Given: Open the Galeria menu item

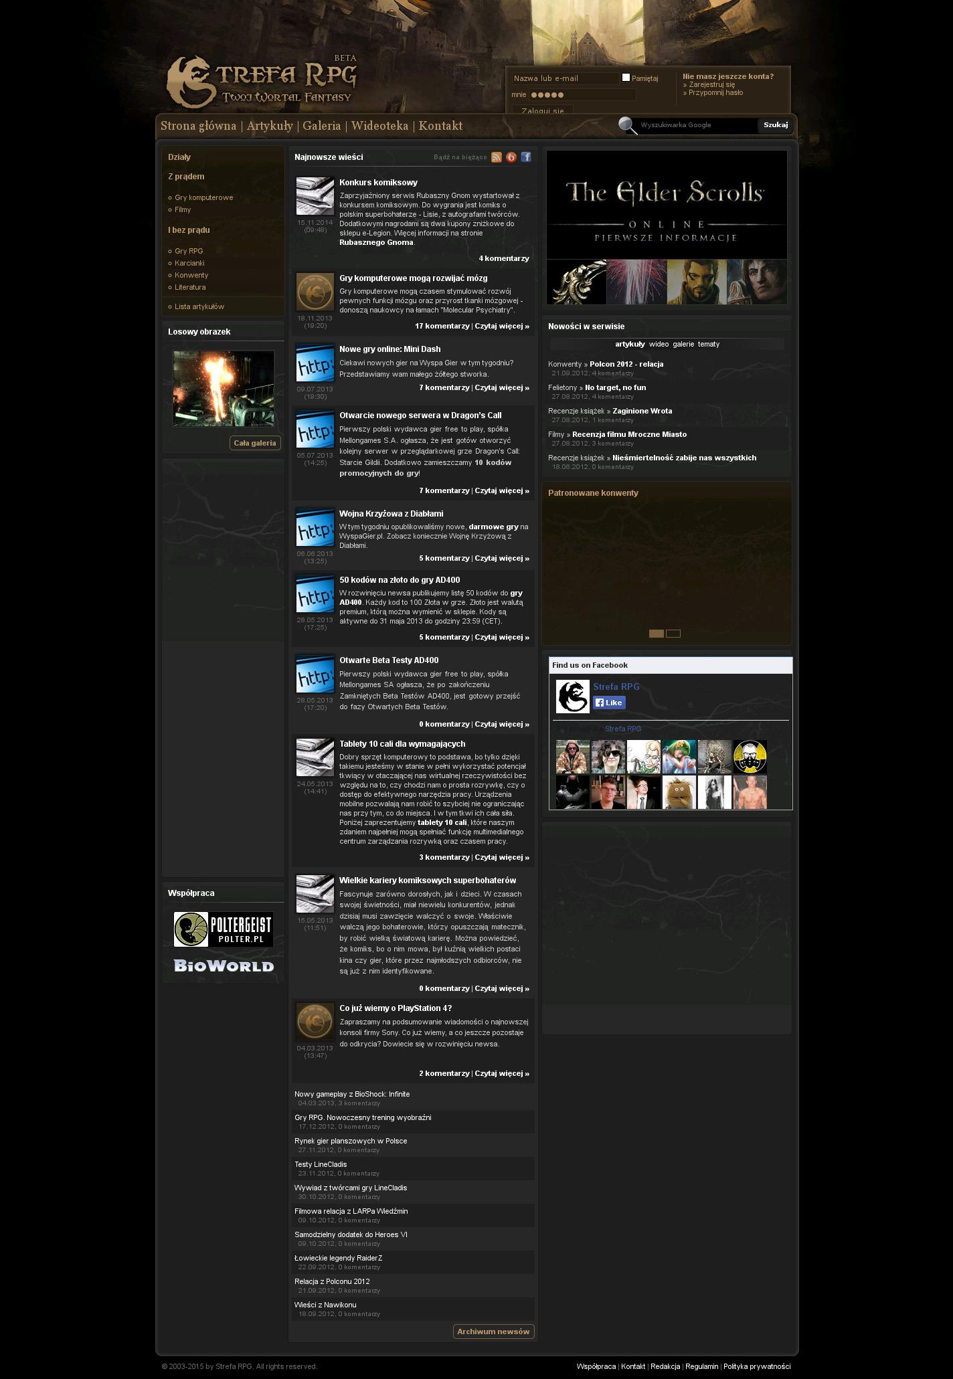Looking at the screenshot, I should tap(321, 126).
